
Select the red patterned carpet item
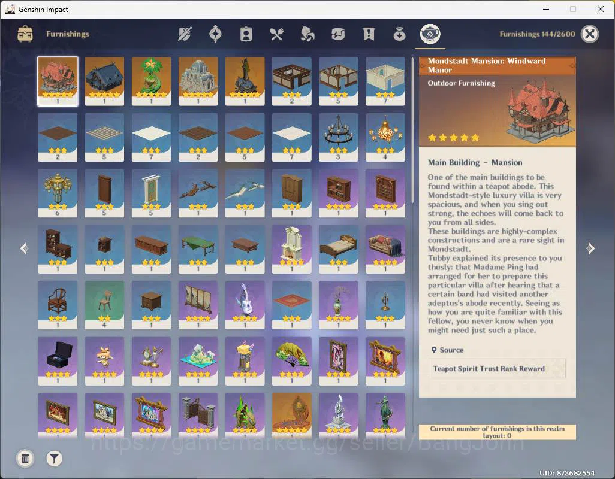pos(291,305)
